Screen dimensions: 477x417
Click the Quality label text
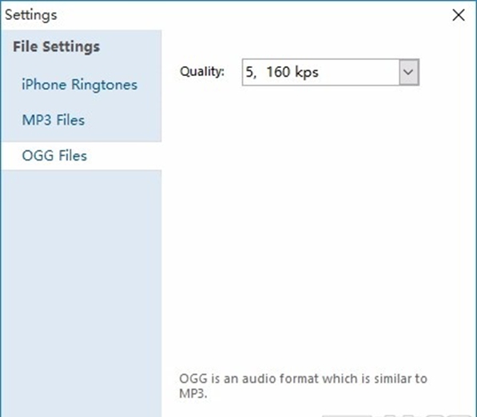tap(202, 72)
